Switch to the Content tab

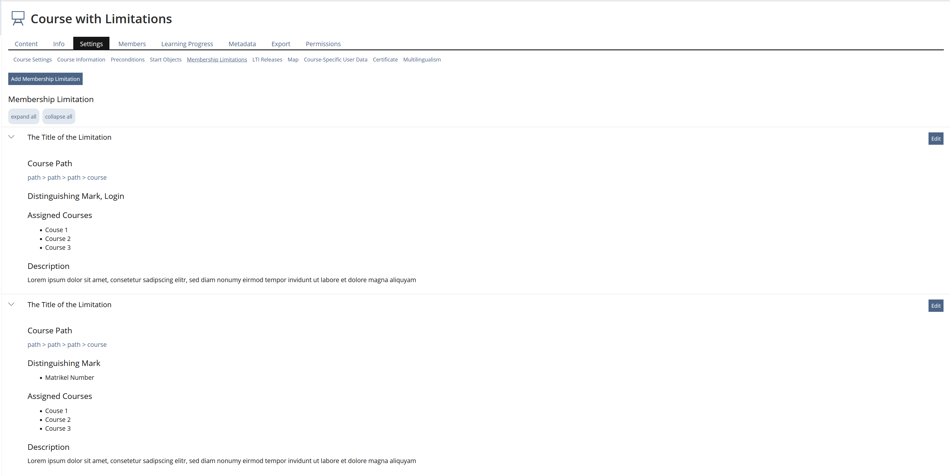(26, 44)
